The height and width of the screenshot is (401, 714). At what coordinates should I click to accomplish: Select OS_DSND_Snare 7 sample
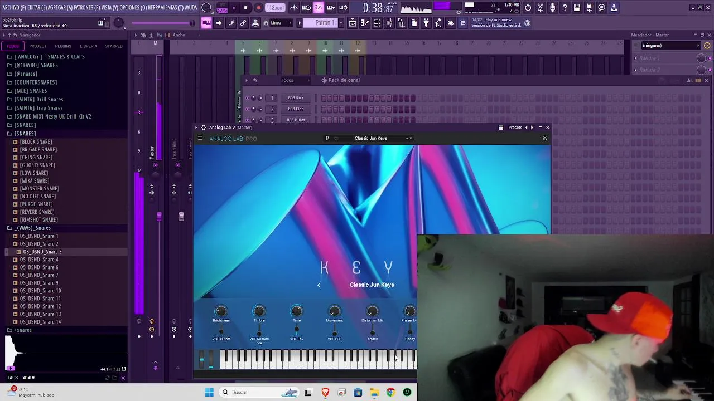(x=39, y=275)
